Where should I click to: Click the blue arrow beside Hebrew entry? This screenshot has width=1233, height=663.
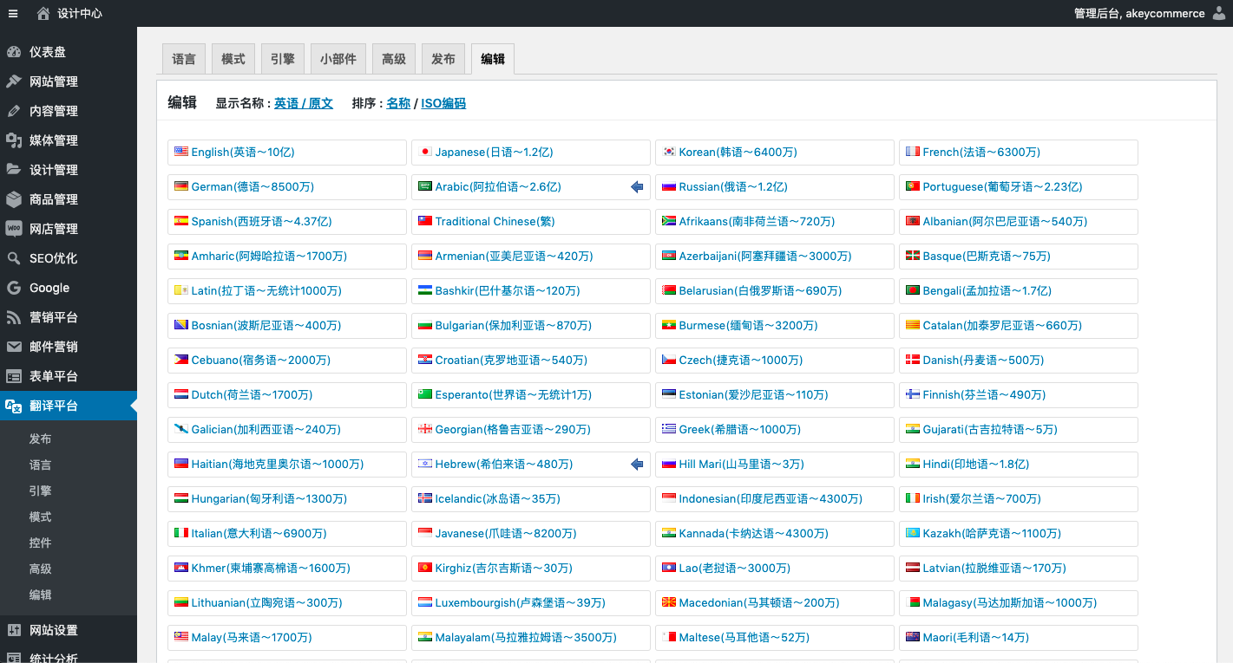click(637, 464)
